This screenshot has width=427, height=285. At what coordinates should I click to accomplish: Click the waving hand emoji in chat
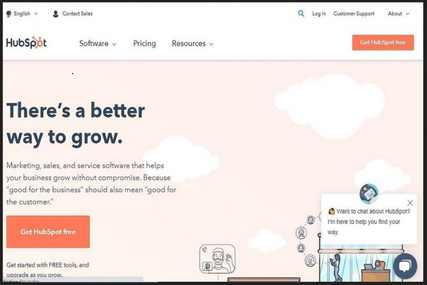coord(331,211)
